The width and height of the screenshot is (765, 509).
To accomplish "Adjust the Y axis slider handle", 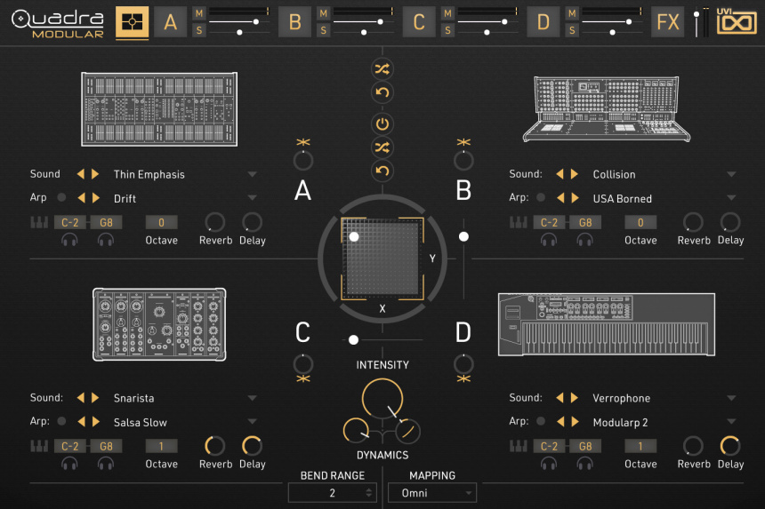I will click(463, 236).
